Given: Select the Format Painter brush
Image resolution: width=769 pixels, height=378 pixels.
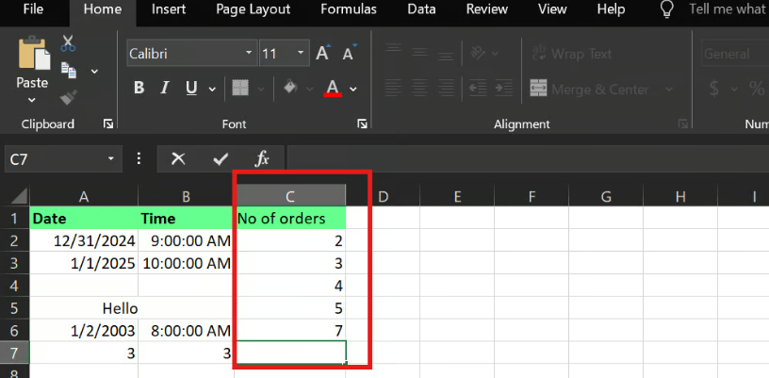Looking at the screenshot, I should click(69, 96).
